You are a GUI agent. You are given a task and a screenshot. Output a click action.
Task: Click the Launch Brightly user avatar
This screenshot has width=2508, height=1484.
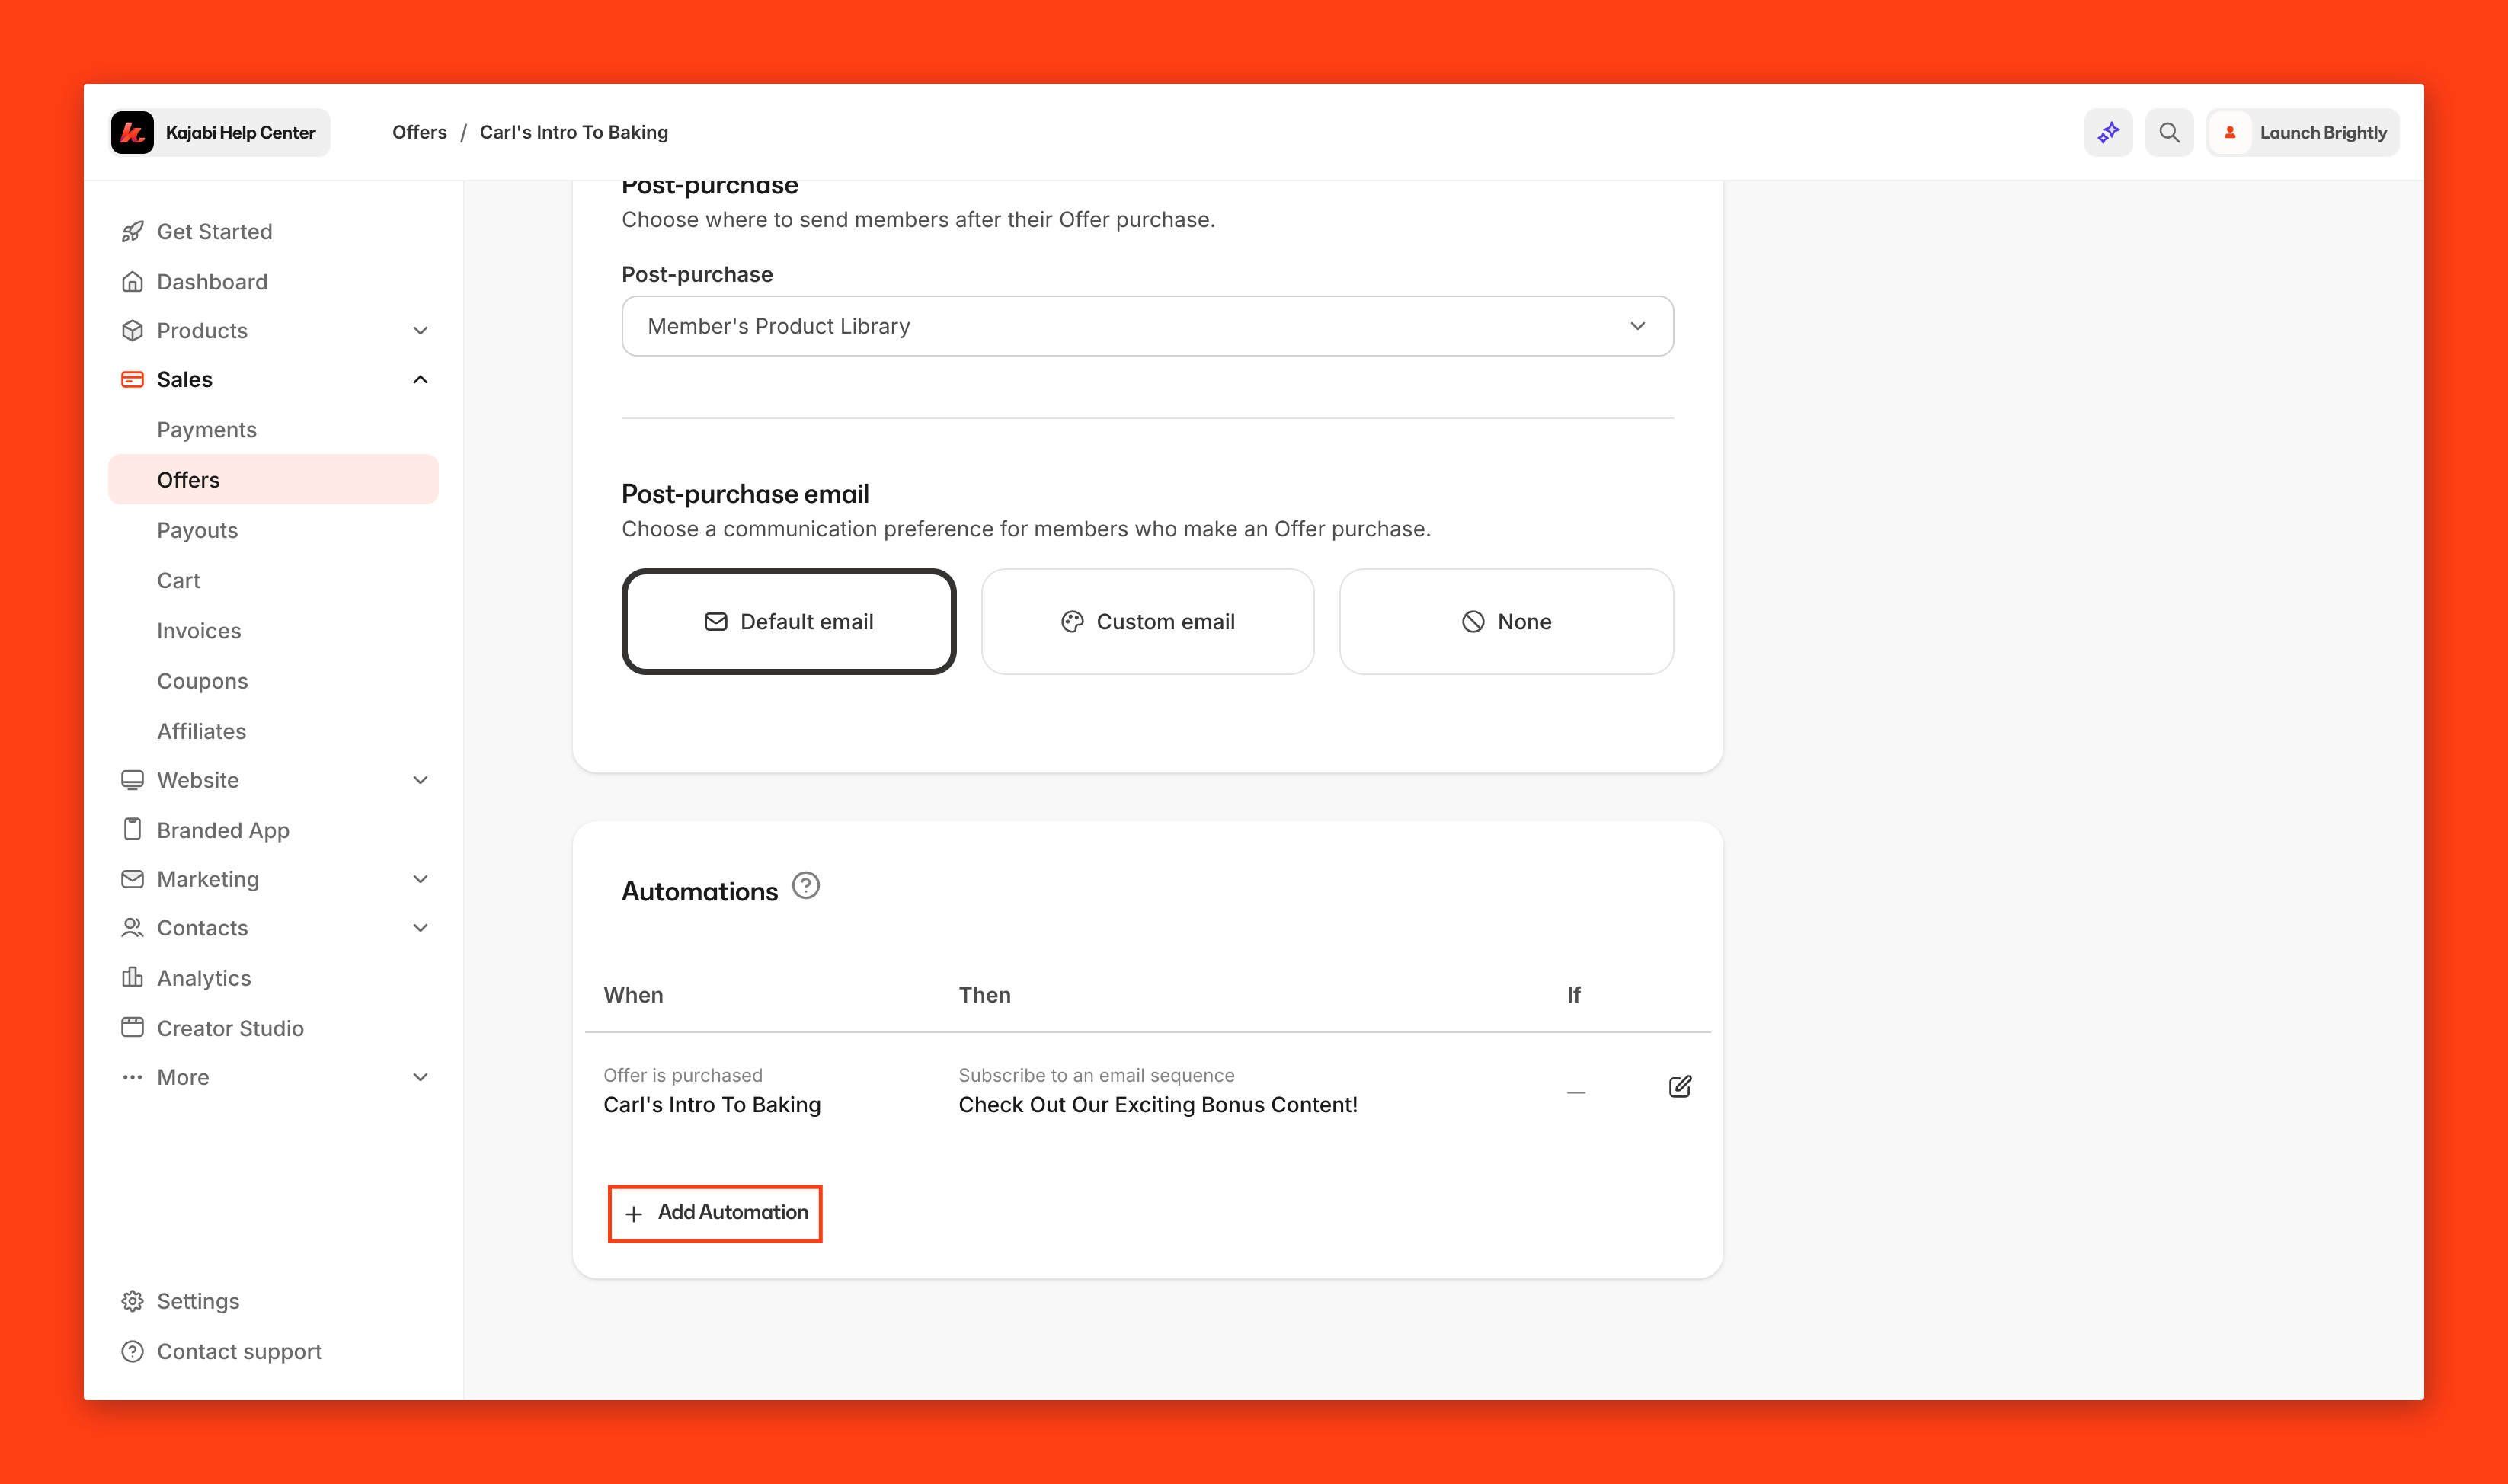pyautogui.click(x=2230, y=132)
